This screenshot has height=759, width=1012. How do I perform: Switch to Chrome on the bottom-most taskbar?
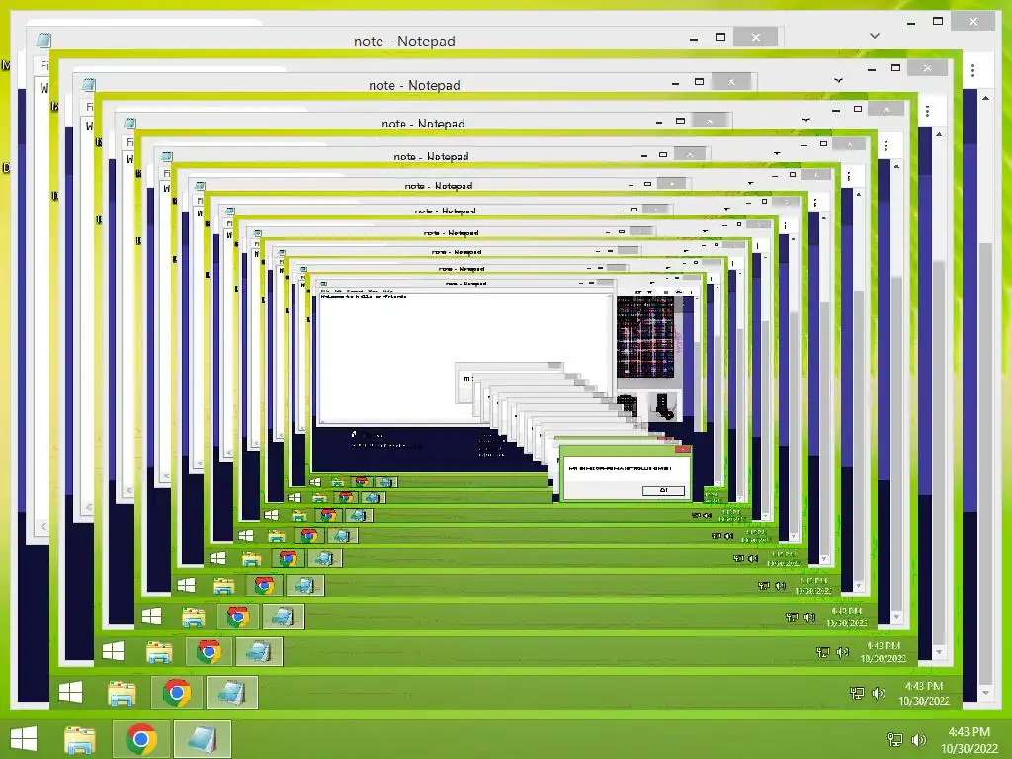(x=141, y=739)
